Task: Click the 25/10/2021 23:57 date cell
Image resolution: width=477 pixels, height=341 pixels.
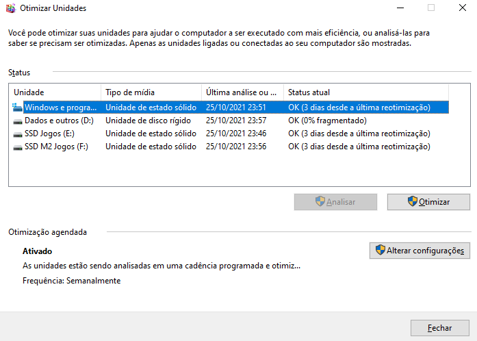Action: (236, 121)
